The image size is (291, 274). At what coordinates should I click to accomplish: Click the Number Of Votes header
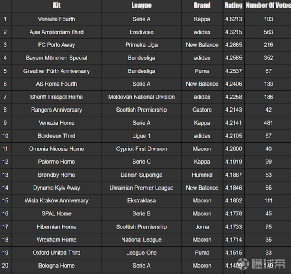coord(268,6)
